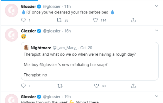Screen dimensions: 163x103
Task: Share the 16h Glossier quote tweet
Action: click(x=133, y=86)
